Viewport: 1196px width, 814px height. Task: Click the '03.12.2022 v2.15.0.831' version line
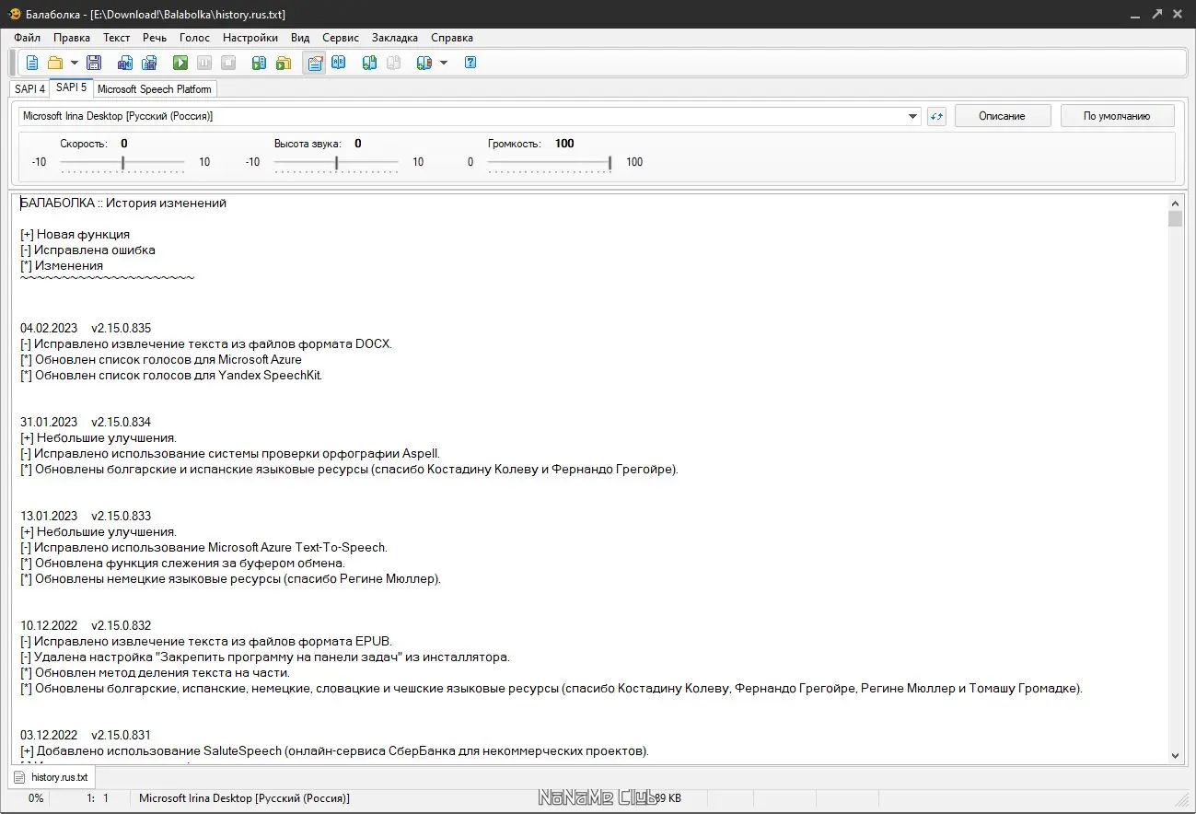click(86, 736)
